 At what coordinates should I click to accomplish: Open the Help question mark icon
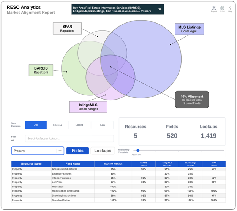point(231,9)
